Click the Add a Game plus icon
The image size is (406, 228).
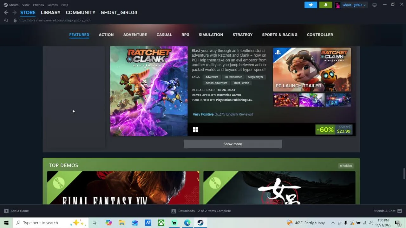(6, 211)
